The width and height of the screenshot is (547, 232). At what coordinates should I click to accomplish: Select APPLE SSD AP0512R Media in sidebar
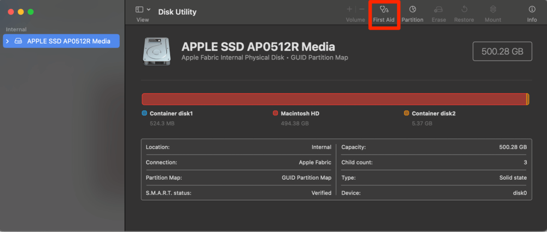point(68,41)
